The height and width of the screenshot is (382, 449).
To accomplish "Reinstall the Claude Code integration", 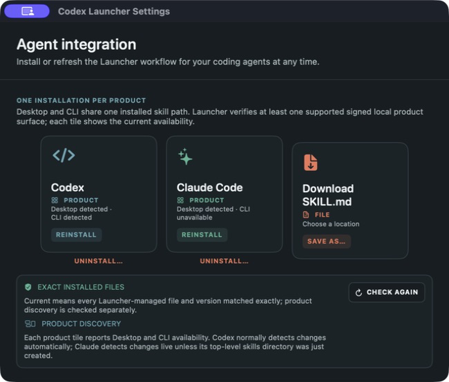I will click(202, 235).
